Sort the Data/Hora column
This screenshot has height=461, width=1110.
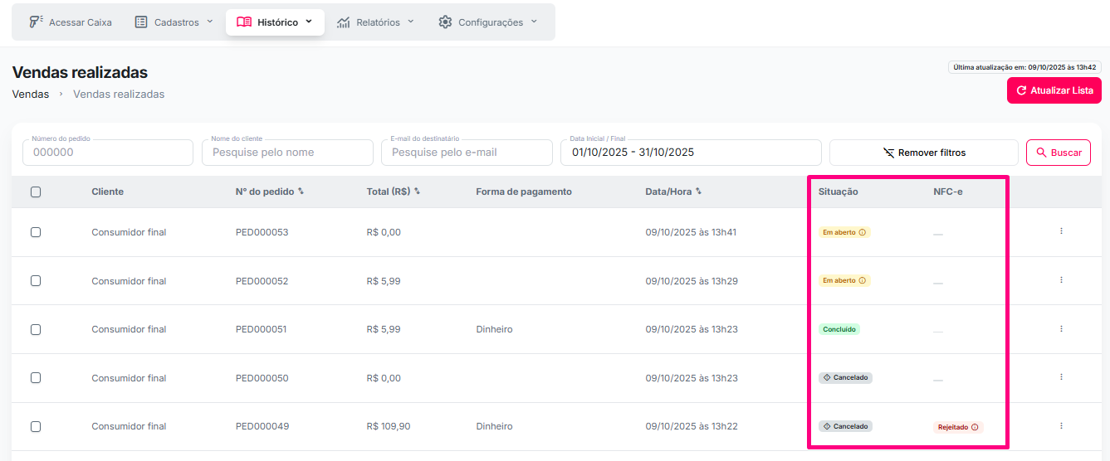pyautogui.click(x=698, y=192)
